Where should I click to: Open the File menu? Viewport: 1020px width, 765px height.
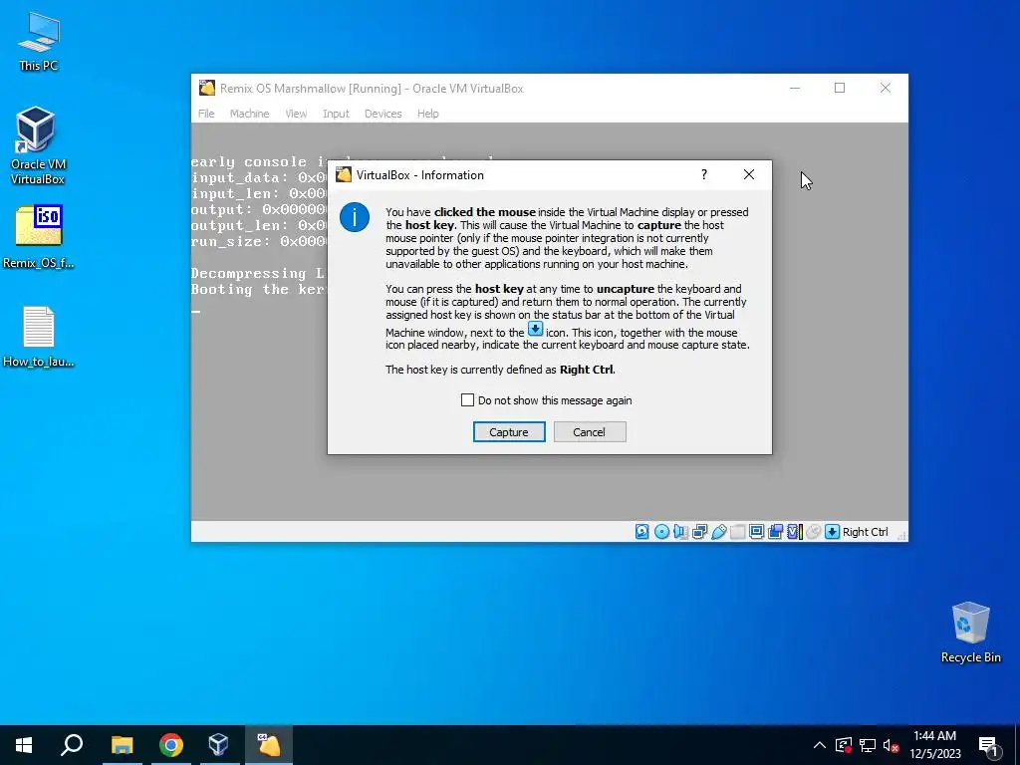[206, 114]
